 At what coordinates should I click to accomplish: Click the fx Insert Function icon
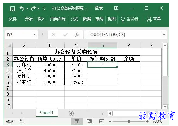(77, 35)
